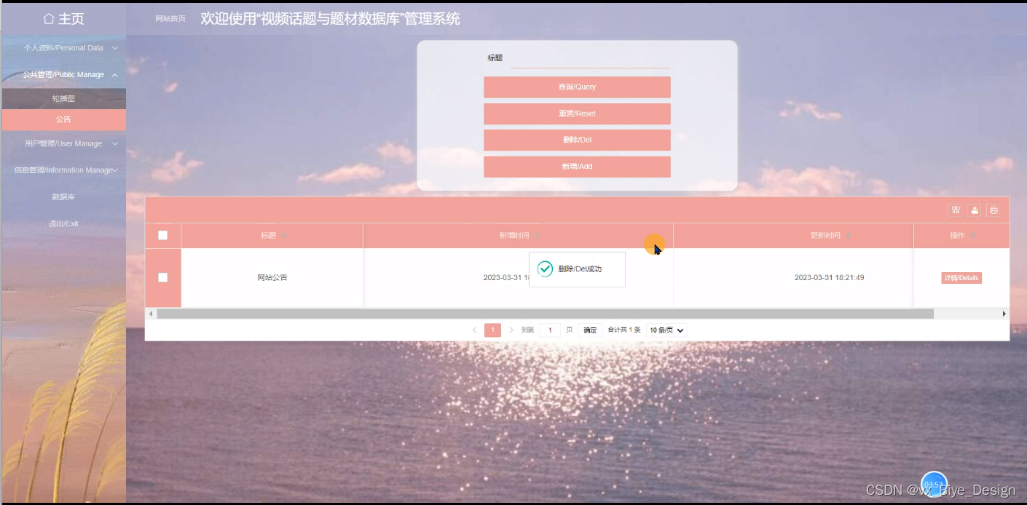1027x505 pixels.
Task: Open 详情/Details for 网站公告 row
Action: click(x=961, y=278)
